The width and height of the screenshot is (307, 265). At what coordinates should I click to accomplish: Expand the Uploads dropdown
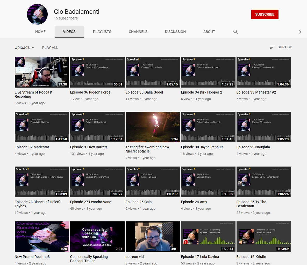[24, 48]
